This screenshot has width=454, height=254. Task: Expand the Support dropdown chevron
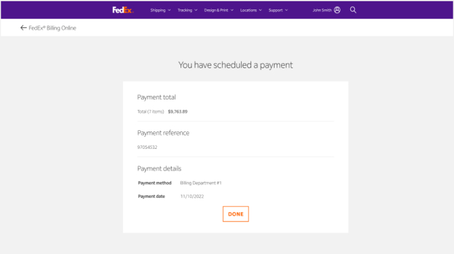coord(287,10)
